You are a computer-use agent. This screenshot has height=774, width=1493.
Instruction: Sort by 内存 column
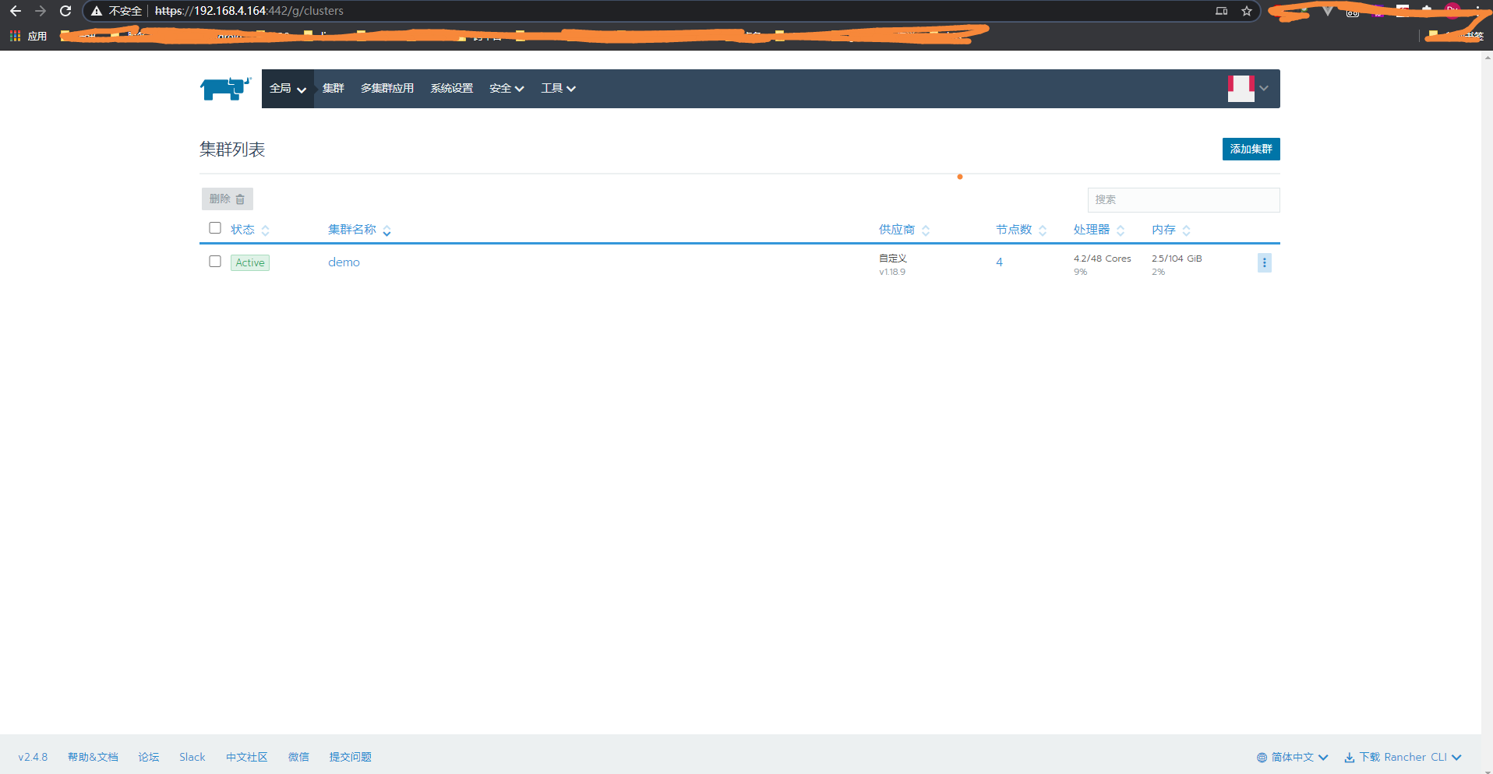click(x=1170, y=230)
